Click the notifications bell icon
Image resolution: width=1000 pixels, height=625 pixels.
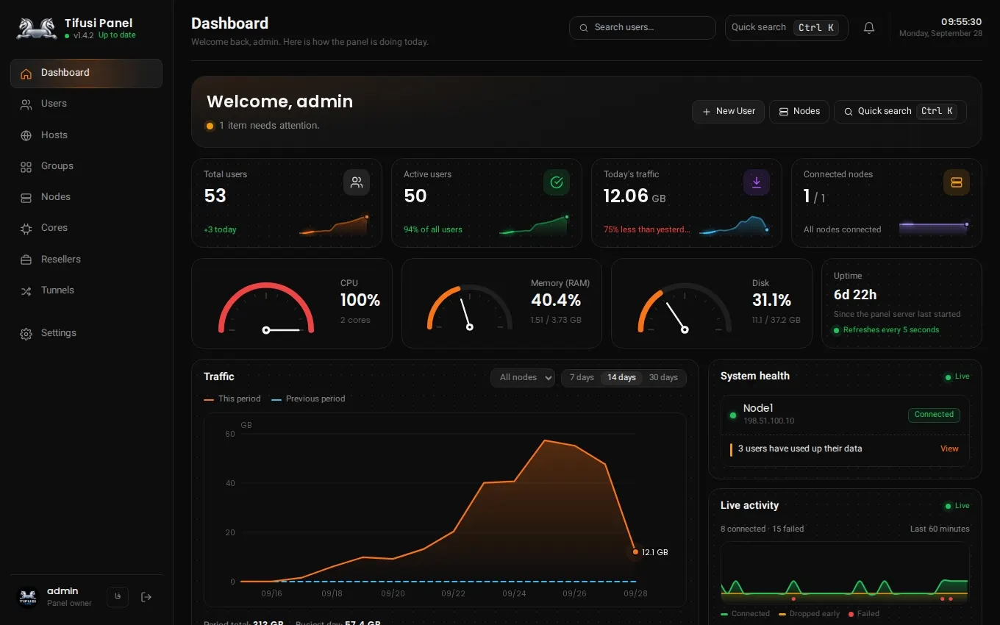click(869, 28)
